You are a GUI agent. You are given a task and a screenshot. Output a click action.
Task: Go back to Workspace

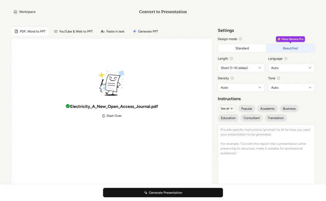click(x=25, y=12)
